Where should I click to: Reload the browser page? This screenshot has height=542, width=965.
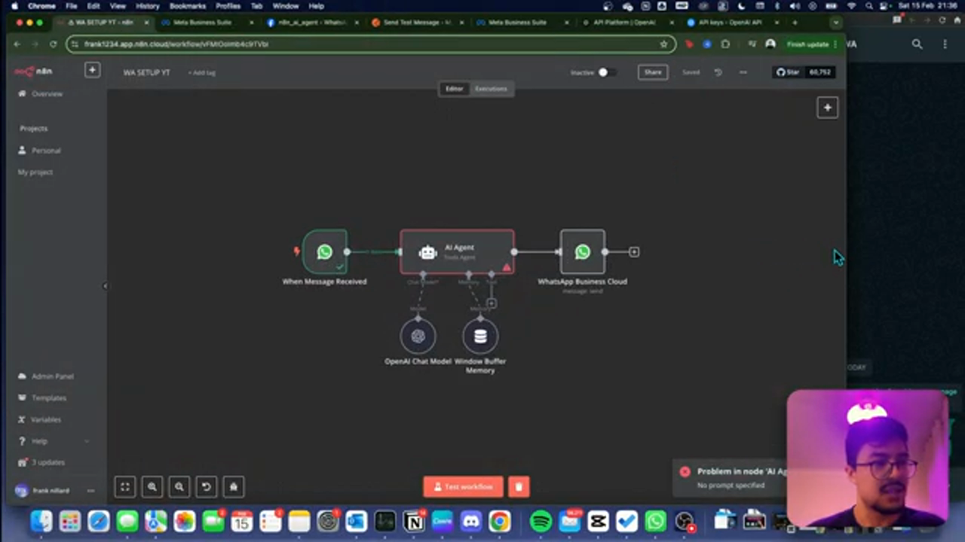tap(53, 44)
